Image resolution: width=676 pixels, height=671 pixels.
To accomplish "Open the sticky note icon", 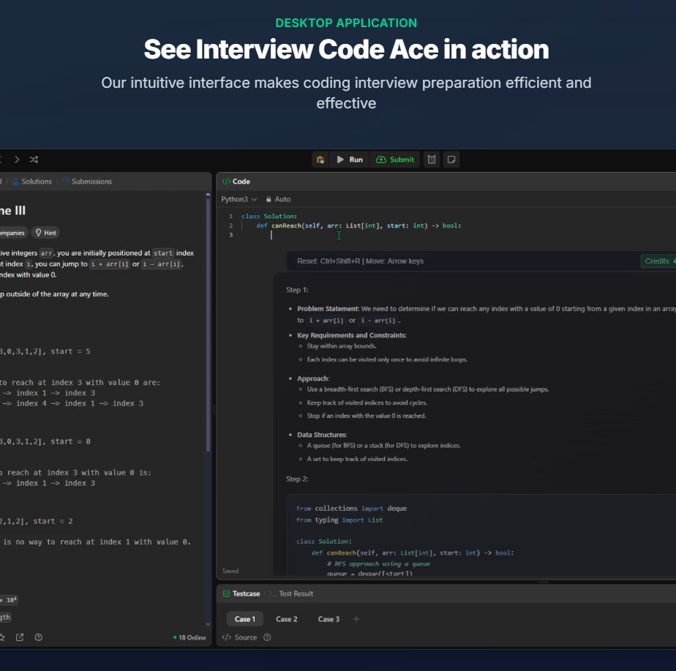I will pyautogui.click(x=451, y=160).
